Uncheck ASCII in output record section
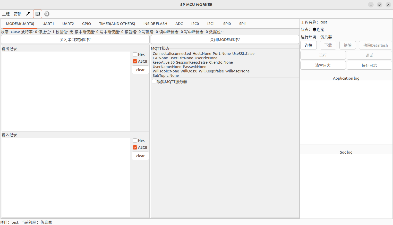 click(135, 61)
